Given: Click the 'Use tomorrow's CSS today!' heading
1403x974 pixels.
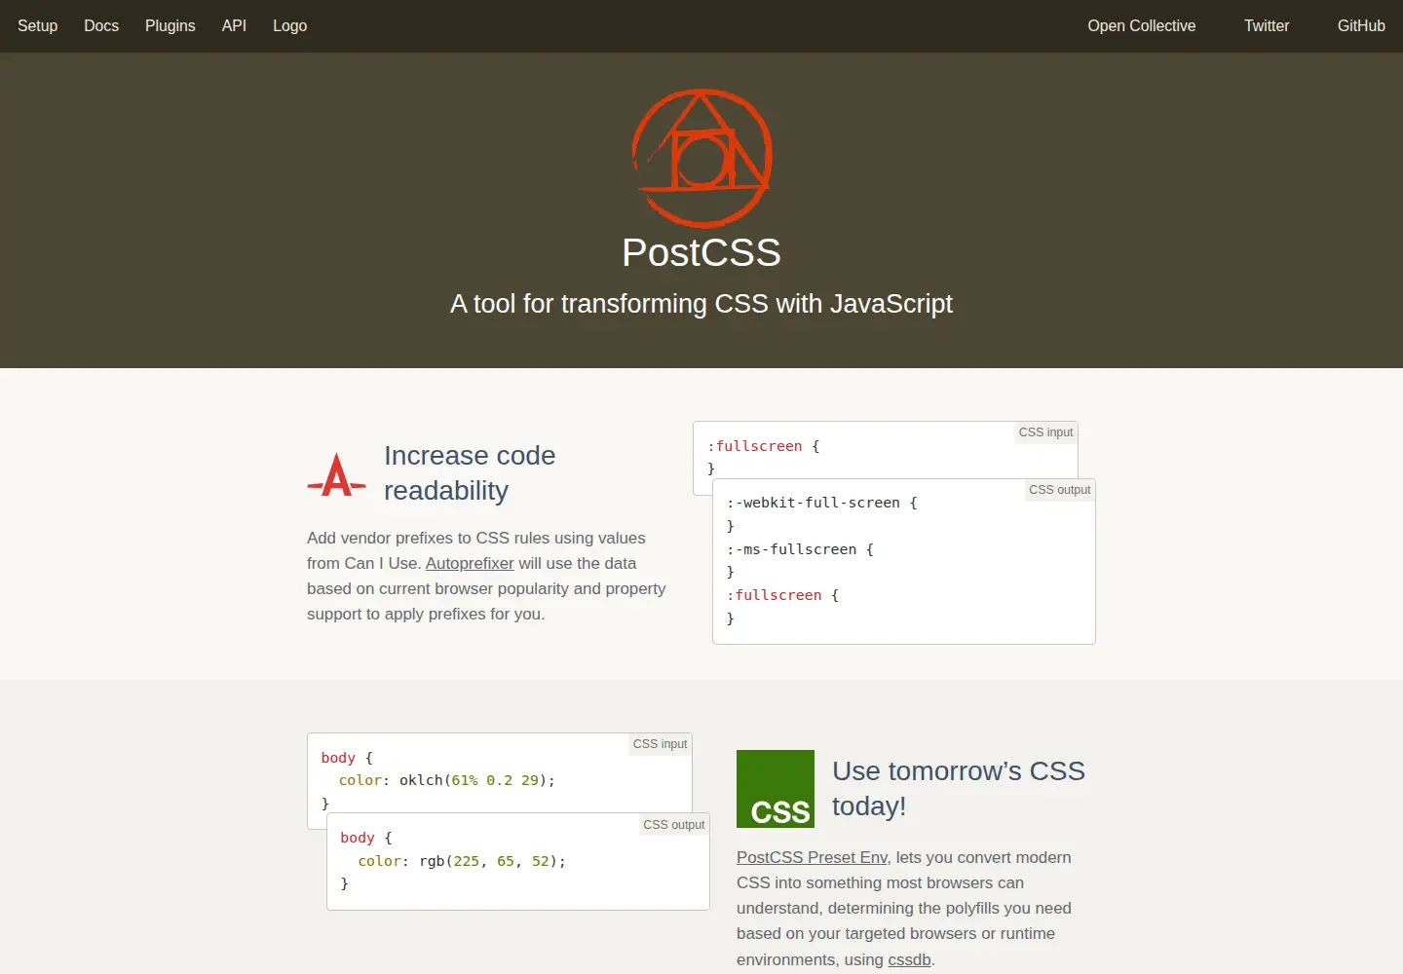Looking at the screenshot, I should click(x=959, y=789).
